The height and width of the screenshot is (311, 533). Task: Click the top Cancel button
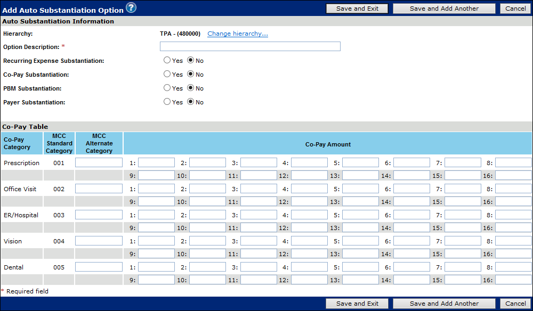point(515,9)
